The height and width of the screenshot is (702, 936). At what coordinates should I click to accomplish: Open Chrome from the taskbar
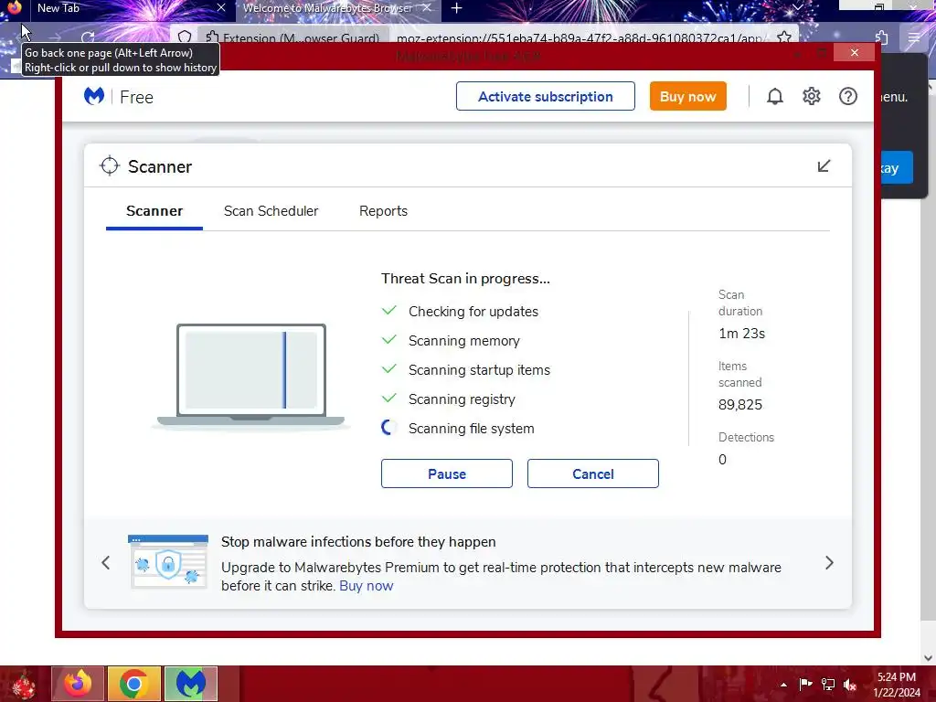tap(133, 684)
